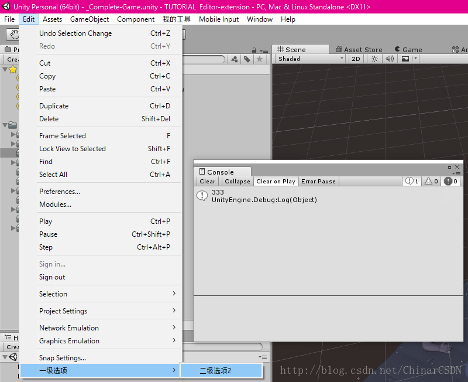Expand the Project Settings submenu
This screenshot has width=468, height=382.
pyautogui.click(x=101, y=311)
